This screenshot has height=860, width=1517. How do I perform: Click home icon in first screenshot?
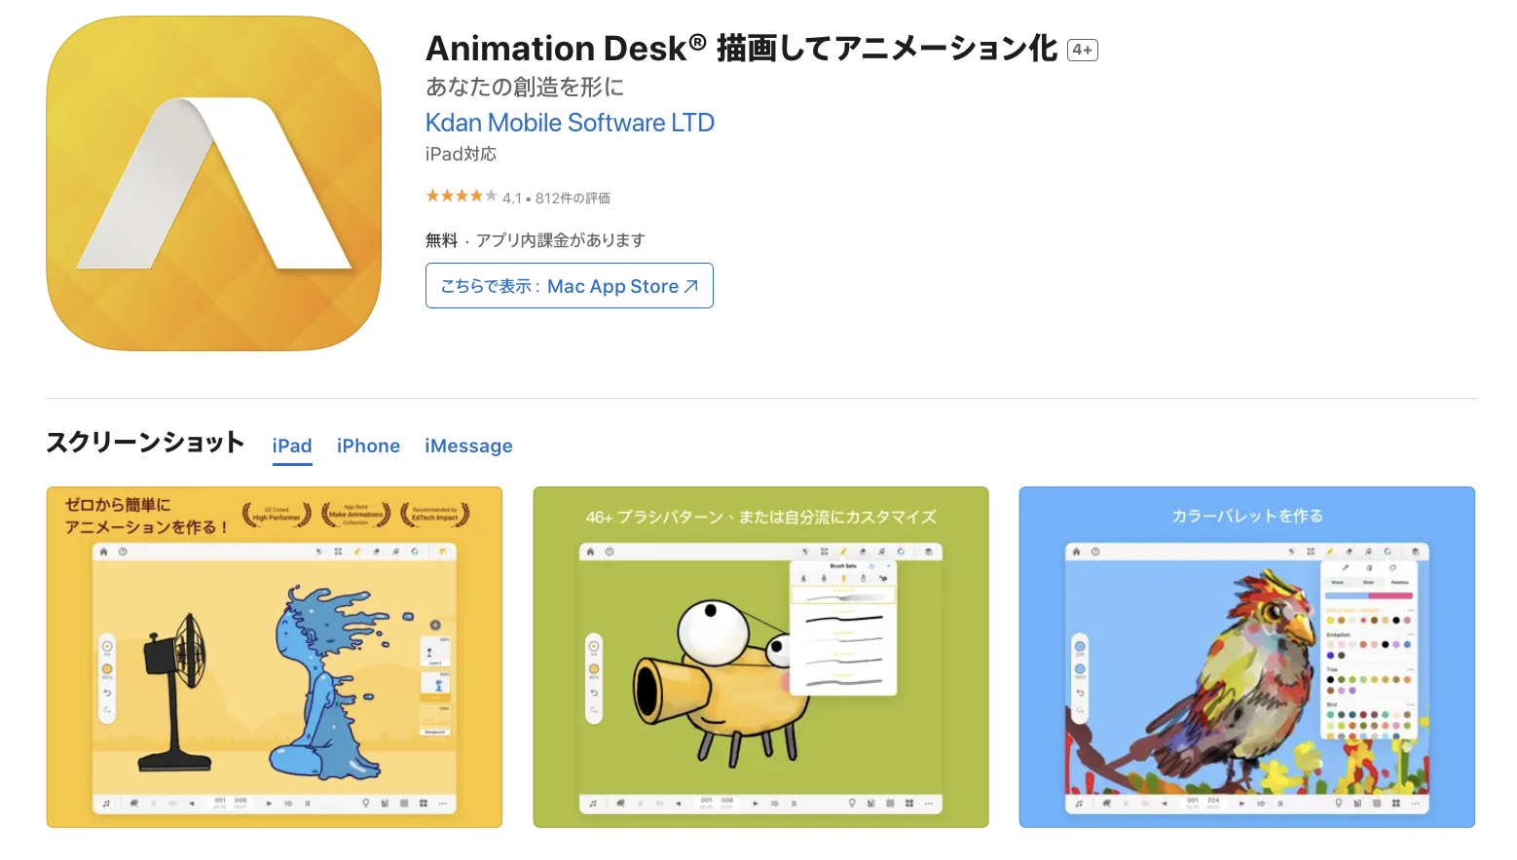105,552
